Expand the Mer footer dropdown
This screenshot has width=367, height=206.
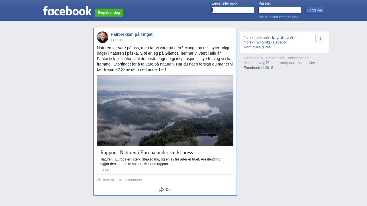[313, 63]
